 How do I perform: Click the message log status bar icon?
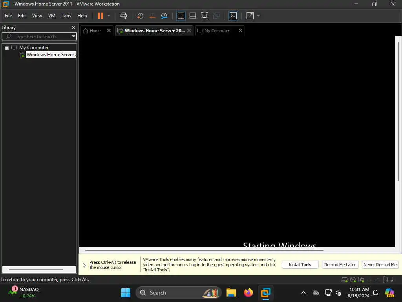(390, 280)
